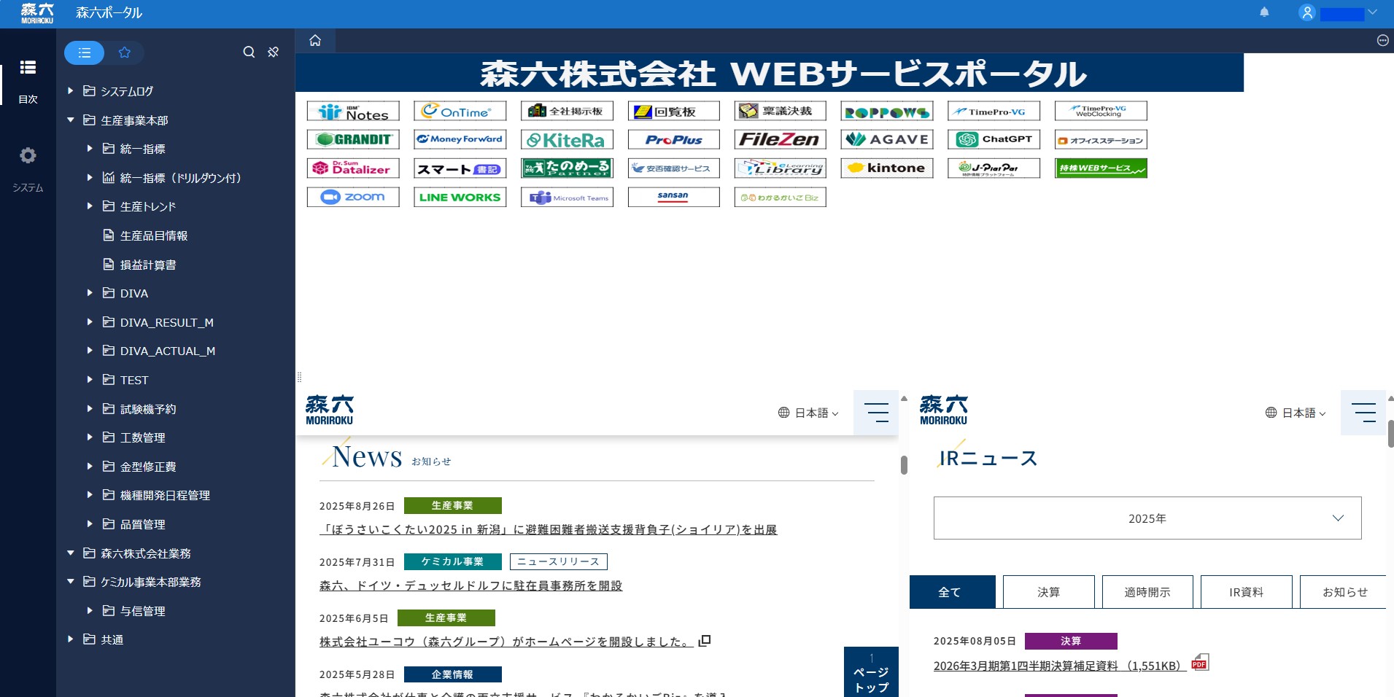
Task: Open the 2026年3月期第1四半期決算補足資料 link
Action: [x=1061, y=666]
